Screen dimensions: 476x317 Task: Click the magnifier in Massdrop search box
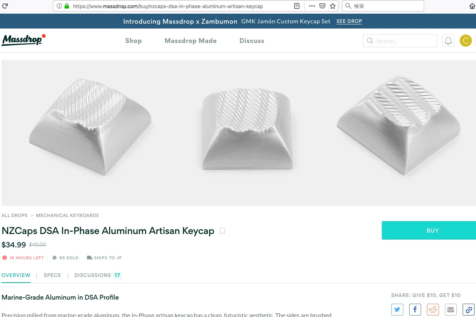click(x=370, y=41)
